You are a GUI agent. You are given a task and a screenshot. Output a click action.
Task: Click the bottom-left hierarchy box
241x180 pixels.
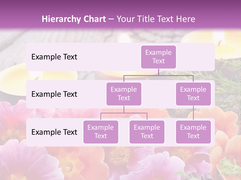[101, 132]
